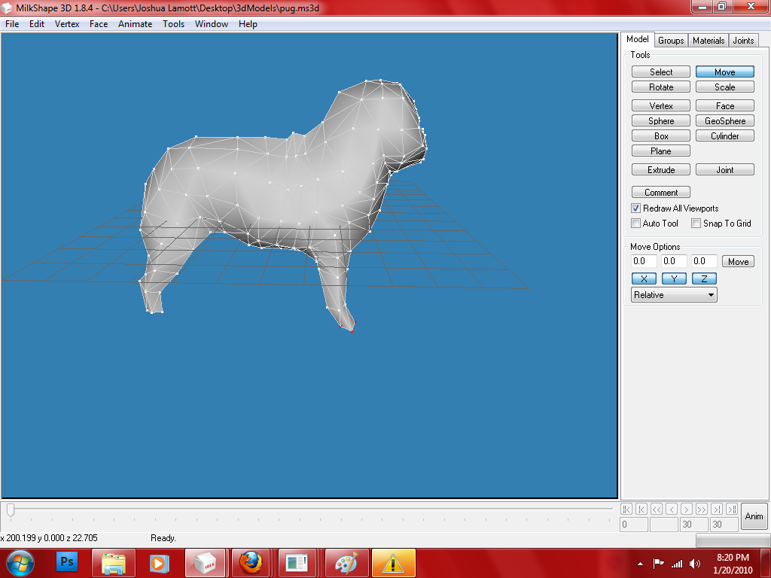Image resolution: width=771 pixels, height=578 pixels.
Task: Jump to first keyframe in animation controls
Action: pyautogui.click(x=626, y=510)
